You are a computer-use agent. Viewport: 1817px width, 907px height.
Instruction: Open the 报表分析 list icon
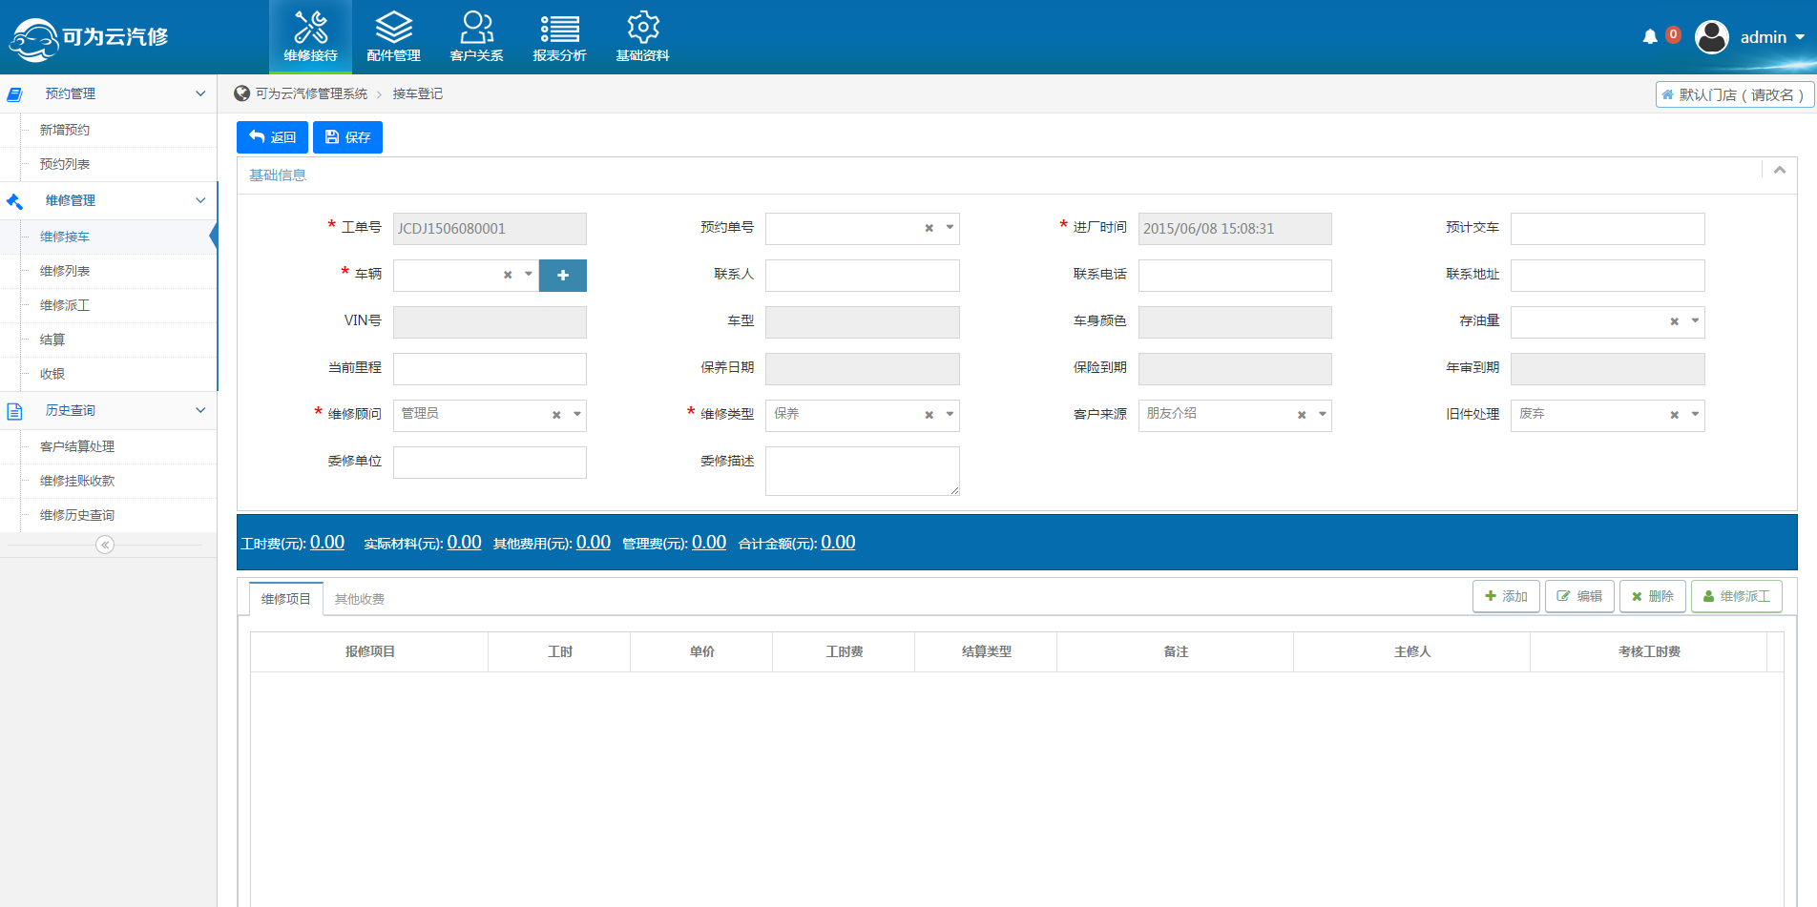tap(559, 29)
